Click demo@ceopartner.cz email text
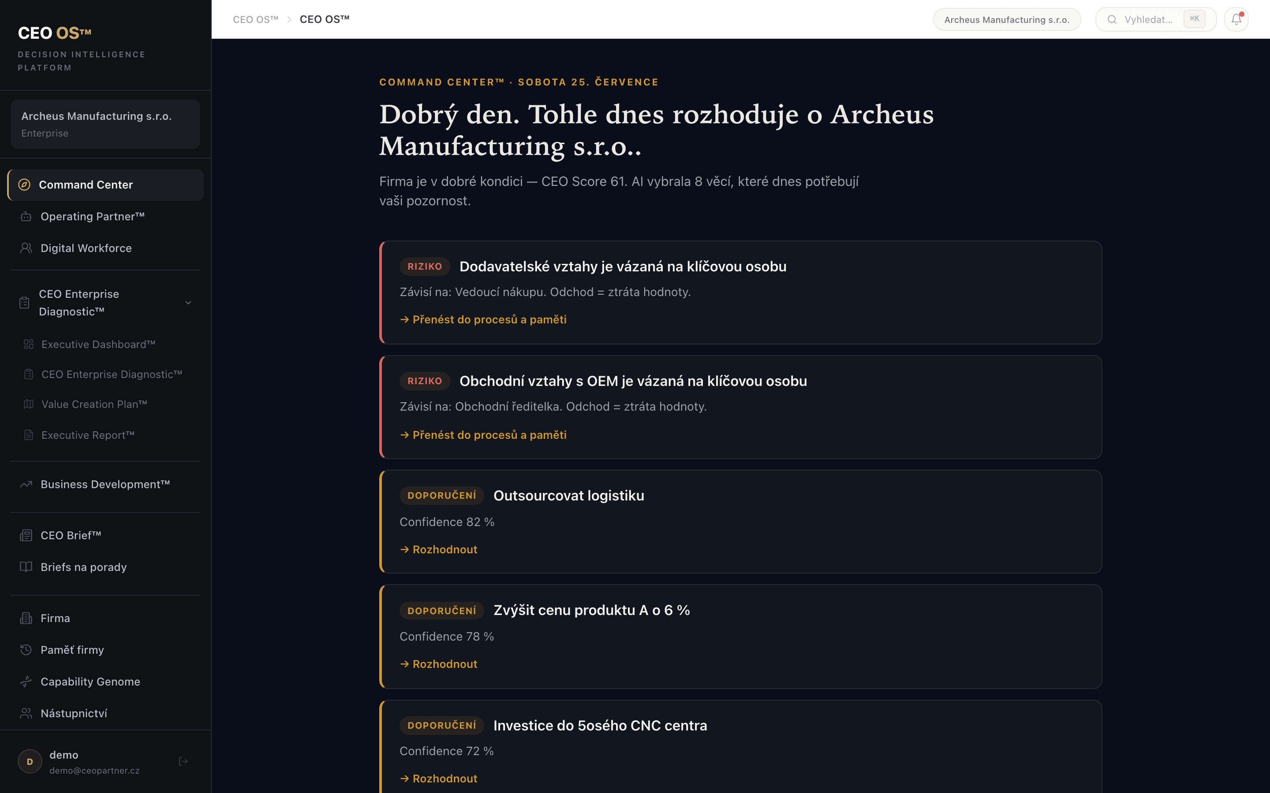1270x793 pixels. 94,771
